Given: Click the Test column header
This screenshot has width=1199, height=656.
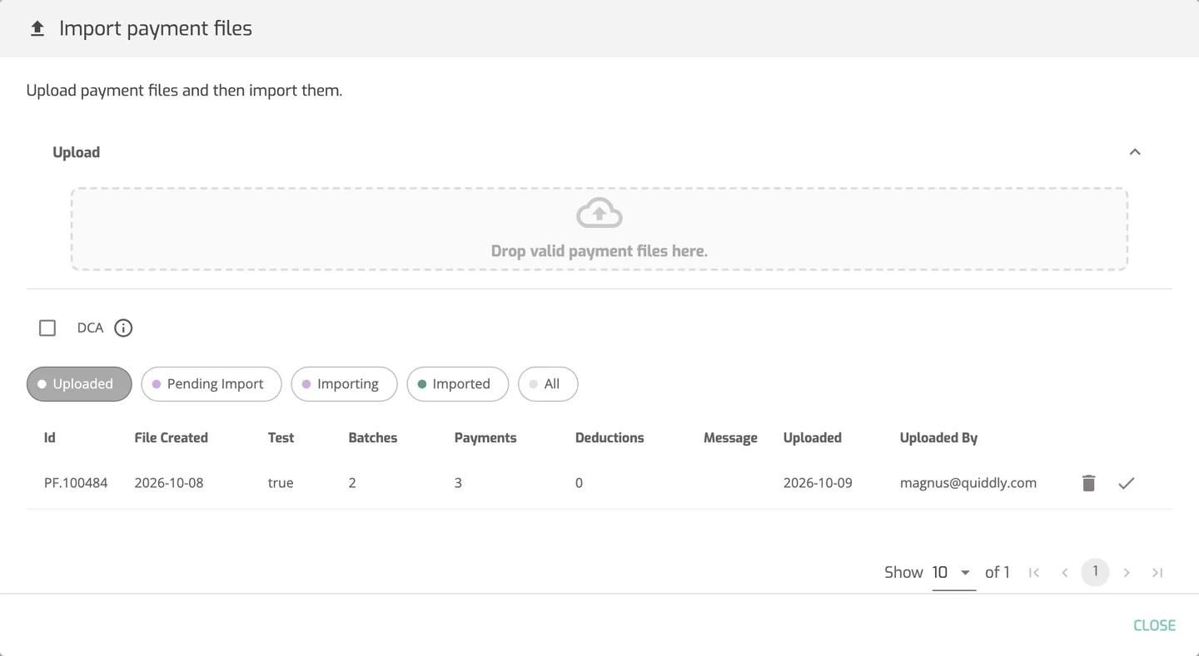Looking at the screenshot, I should (281, 438).
